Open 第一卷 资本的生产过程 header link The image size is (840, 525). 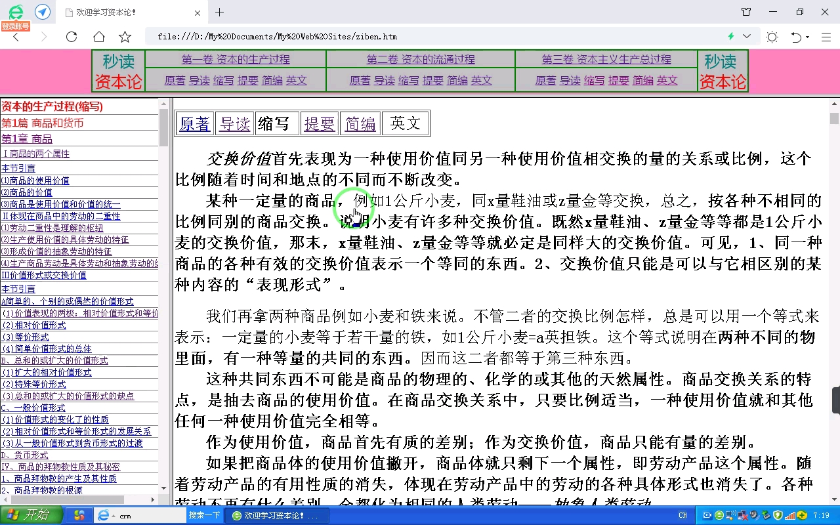pos(236,59)
